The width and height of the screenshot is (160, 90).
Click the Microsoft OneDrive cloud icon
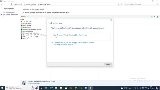pos(21,31)
